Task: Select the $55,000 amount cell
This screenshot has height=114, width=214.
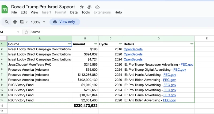Action: (x=85, y=70)
